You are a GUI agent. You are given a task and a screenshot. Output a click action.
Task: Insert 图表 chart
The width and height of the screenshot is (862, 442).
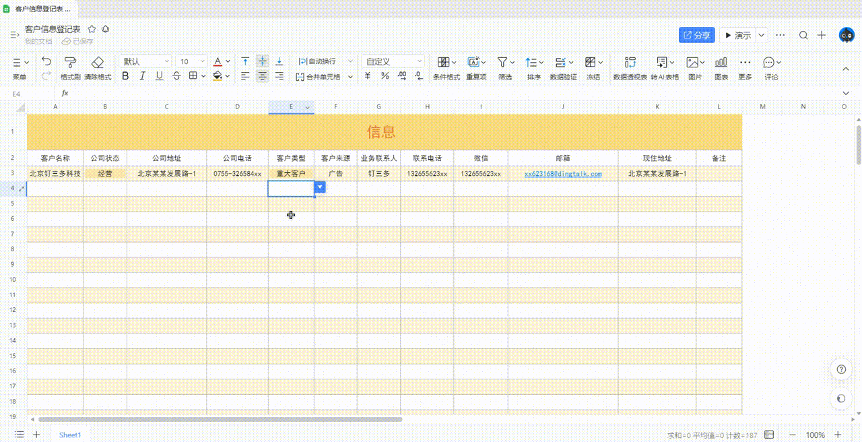pos(721,68)
